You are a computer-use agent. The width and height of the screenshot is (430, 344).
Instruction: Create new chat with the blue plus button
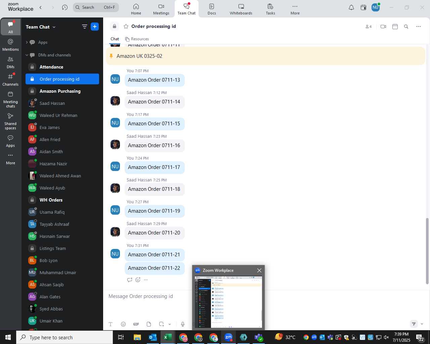pyautogui.click(x=95, y=27)
